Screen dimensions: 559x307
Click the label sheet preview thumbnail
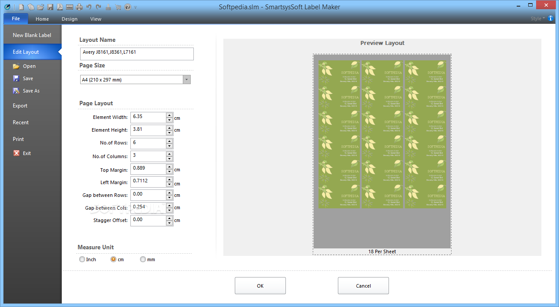(382, 154)
